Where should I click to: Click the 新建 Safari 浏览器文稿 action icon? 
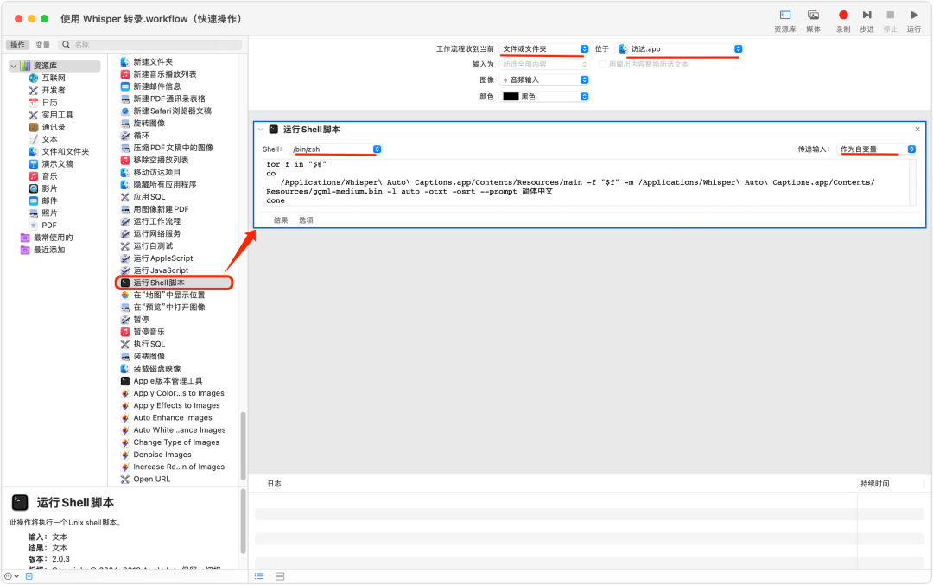point(125,111)
